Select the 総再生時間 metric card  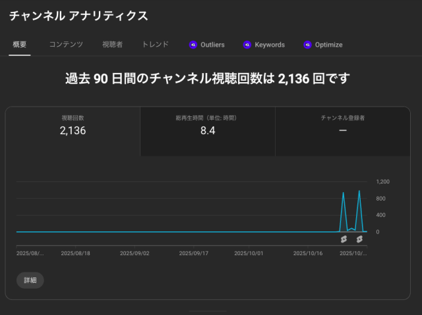point(208,131)
